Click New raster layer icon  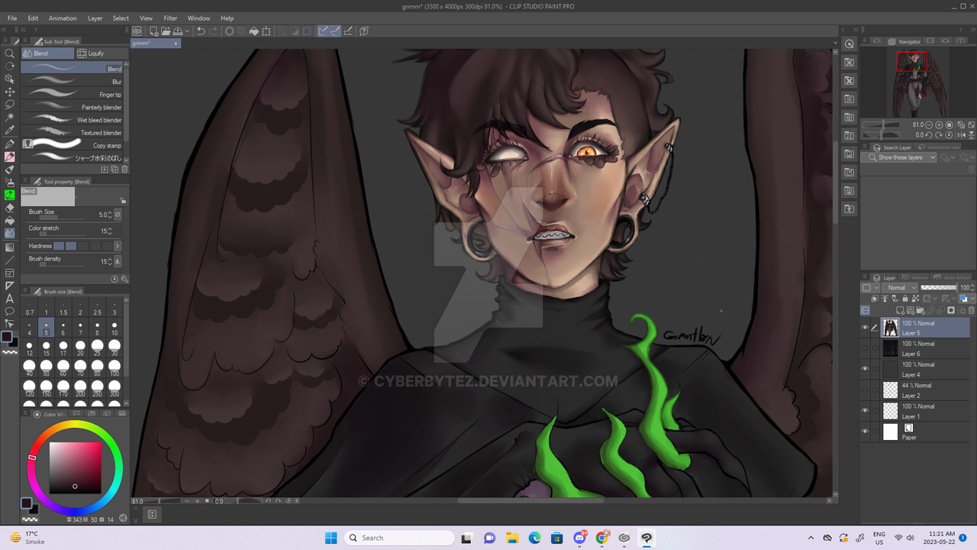(902, 311)
